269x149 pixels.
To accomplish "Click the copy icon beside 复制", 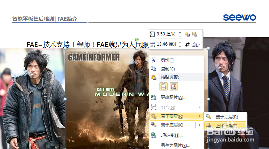I will click(153, 69).
